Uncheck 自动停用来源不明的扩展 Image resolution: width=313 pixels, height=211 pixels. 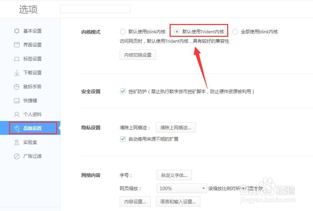123,139
